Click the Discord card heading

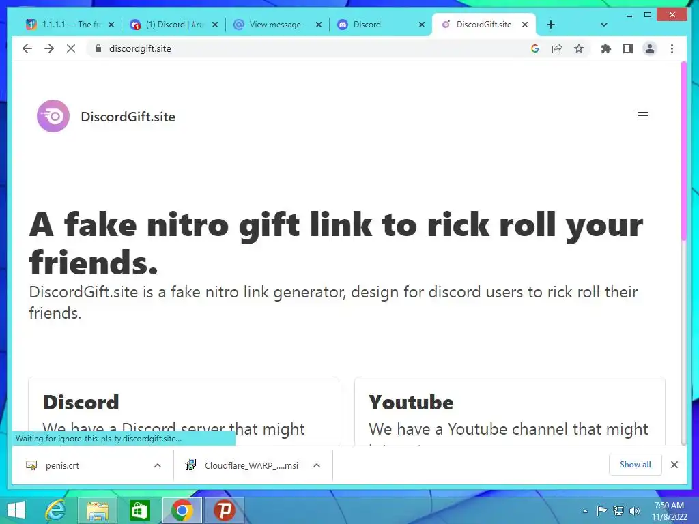pyautogui.click(x=81, y=403)
